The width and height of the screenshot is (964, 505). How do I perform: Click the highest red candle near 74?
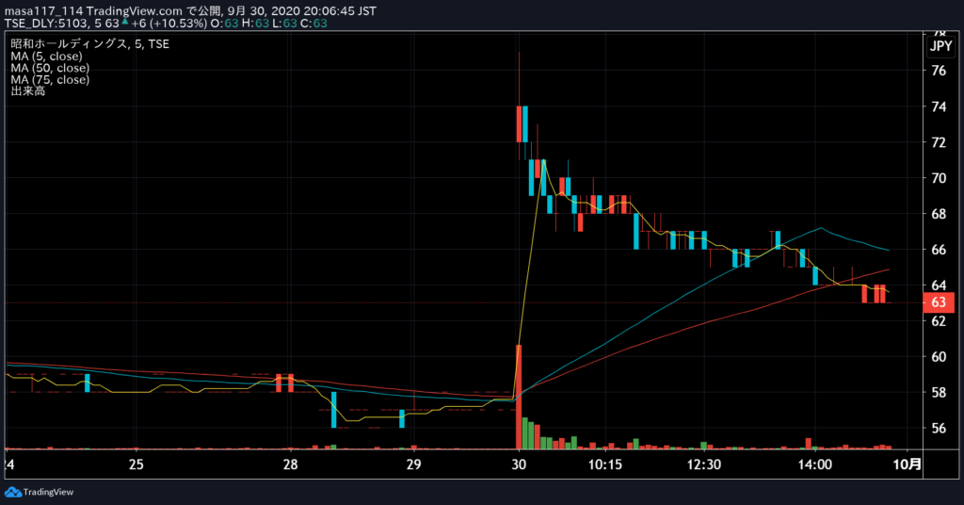(x=519, y=124)
